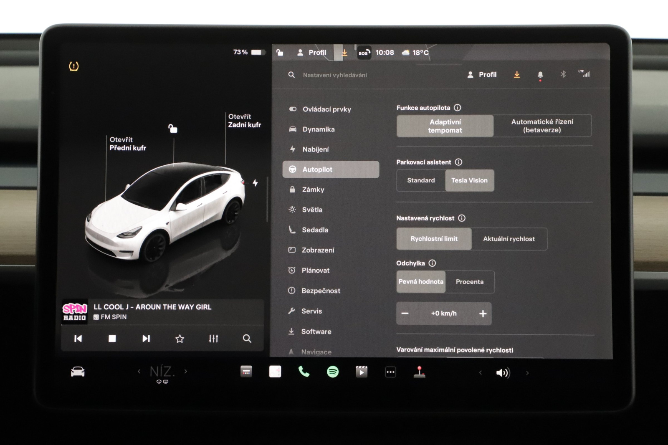
Task: Select Adaptivní tempomat option
Action: [x=445, y=126]
